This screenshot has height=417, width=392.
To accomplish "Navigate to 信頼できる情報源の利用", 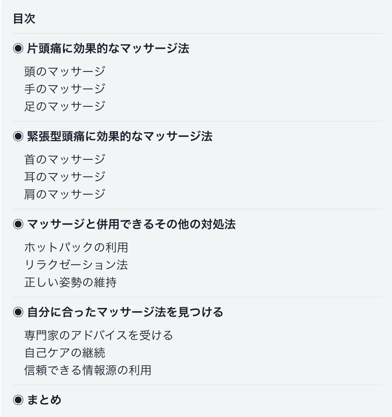I will pos(88,370).
